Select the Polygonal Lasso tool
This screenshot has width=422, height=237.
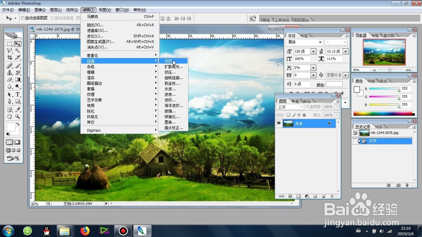(10, 50)
